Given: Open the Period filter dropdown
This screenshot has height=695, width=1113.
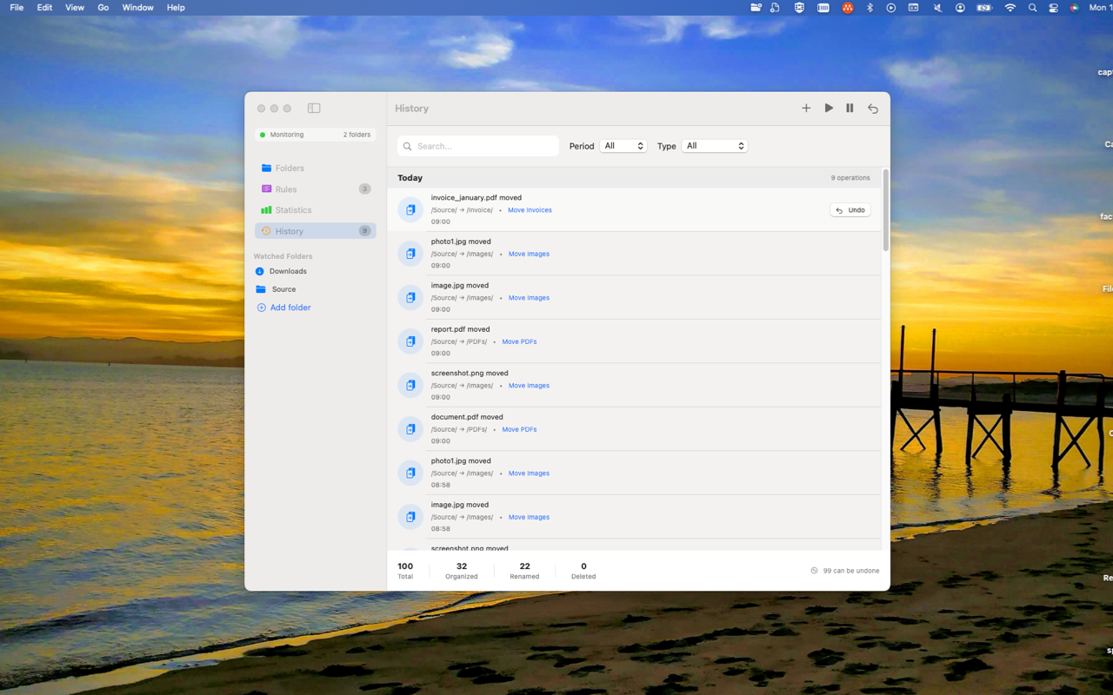Looking at the screenshot, I should [623, 146].
